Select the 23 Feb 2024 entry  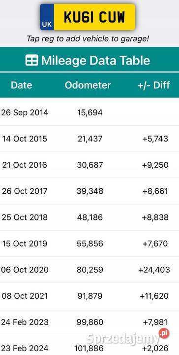(89, 346)
